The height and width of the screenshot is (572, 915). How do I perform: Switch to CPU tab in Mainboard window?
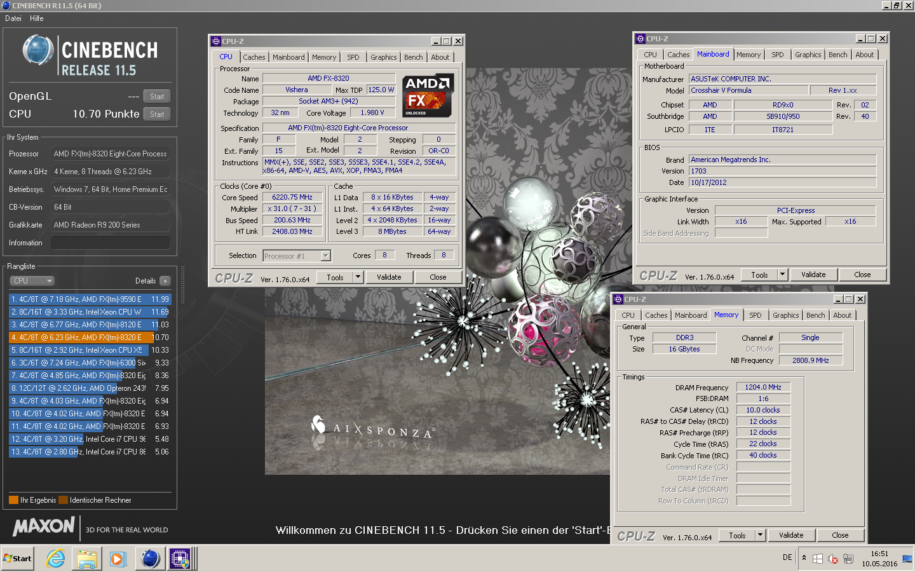pos(651,55)
